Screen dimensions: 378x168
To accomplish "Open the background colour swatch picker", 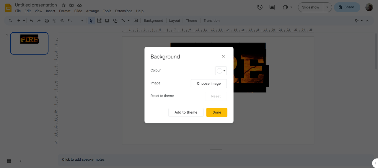I will click(x=221, y=71).
